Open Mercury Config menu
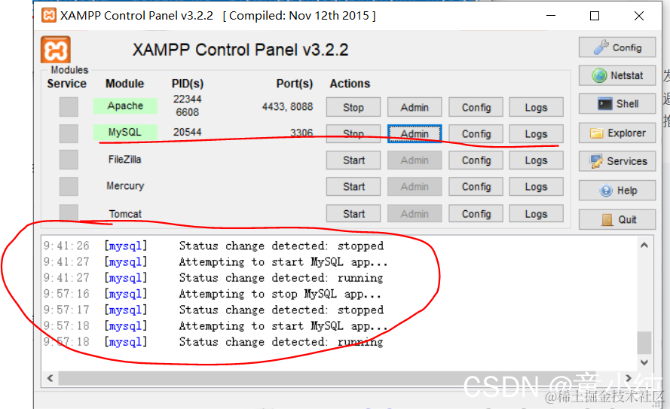670x409 pixels. click(476, 187)
